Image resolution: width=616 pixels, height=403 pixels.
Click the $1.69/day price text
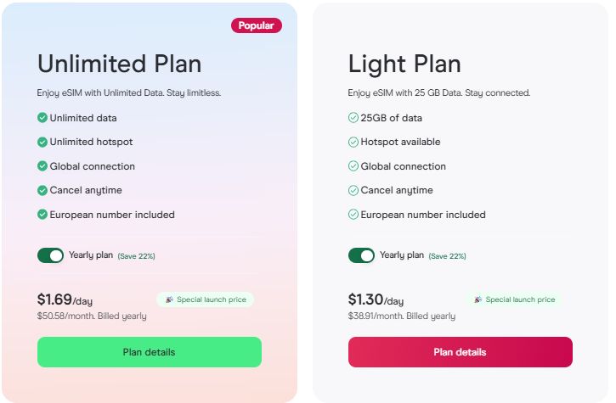(65, 299)
